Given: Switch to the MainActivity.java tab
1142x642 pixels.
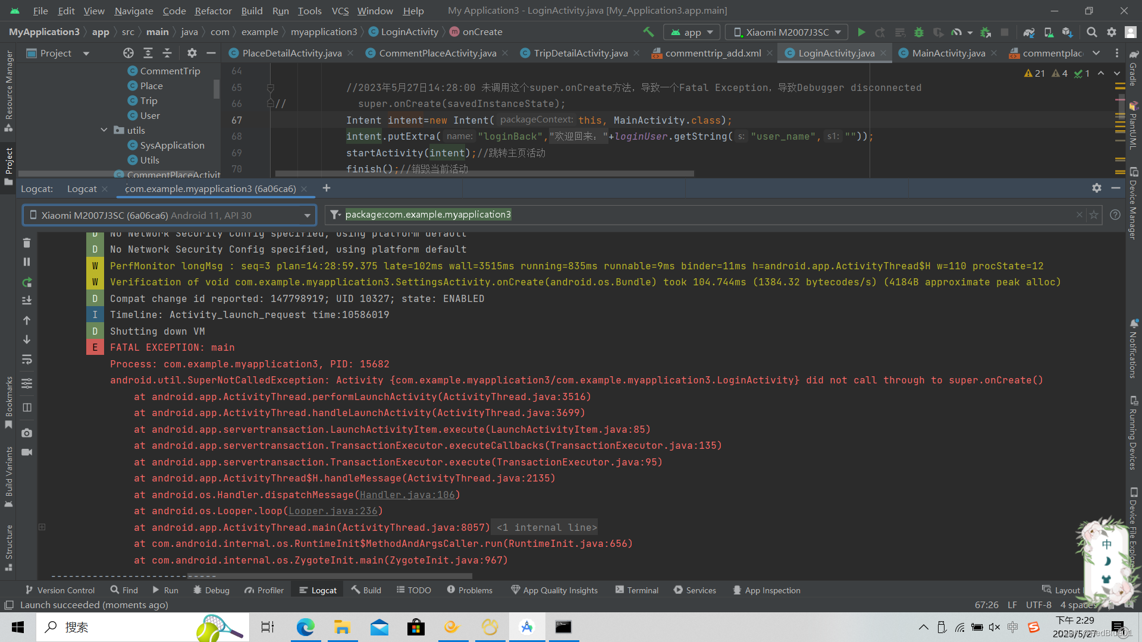Looking at the screenshot, I should [948, 53].
